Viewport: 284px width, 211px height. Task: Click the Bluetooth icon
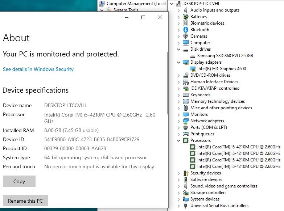click(185, 30)
